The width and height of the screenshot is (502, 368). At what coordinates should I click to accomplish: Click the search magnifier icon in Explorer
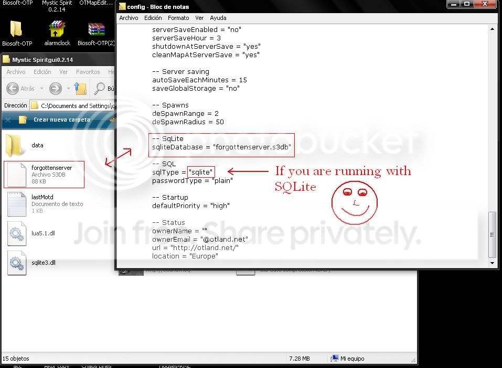click(x=99, y=88)
